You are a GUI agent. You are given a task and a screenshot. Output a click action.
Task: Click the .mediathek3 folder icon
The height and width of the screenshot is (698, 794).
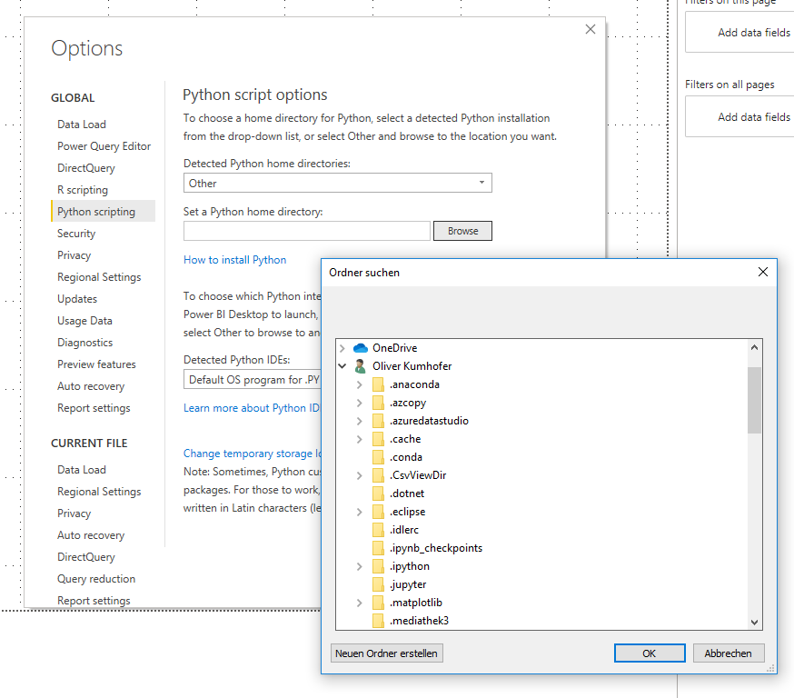(378, 621)
